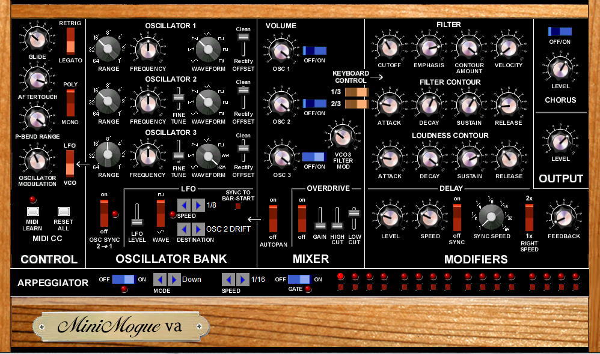The image size is (600, 354).
Task: Click the Delay Feedback knob
Action: [x=564, y=217]
